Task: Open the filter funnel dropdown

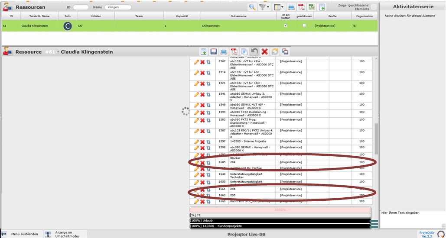Action: tap(264, 7)
